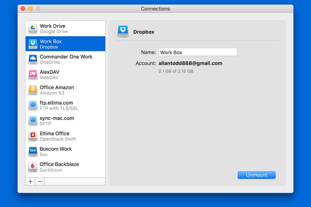Screen dimensions: 311x207
Task: Click the Amazon S3 subtitle label
Action: click(52, 93)
